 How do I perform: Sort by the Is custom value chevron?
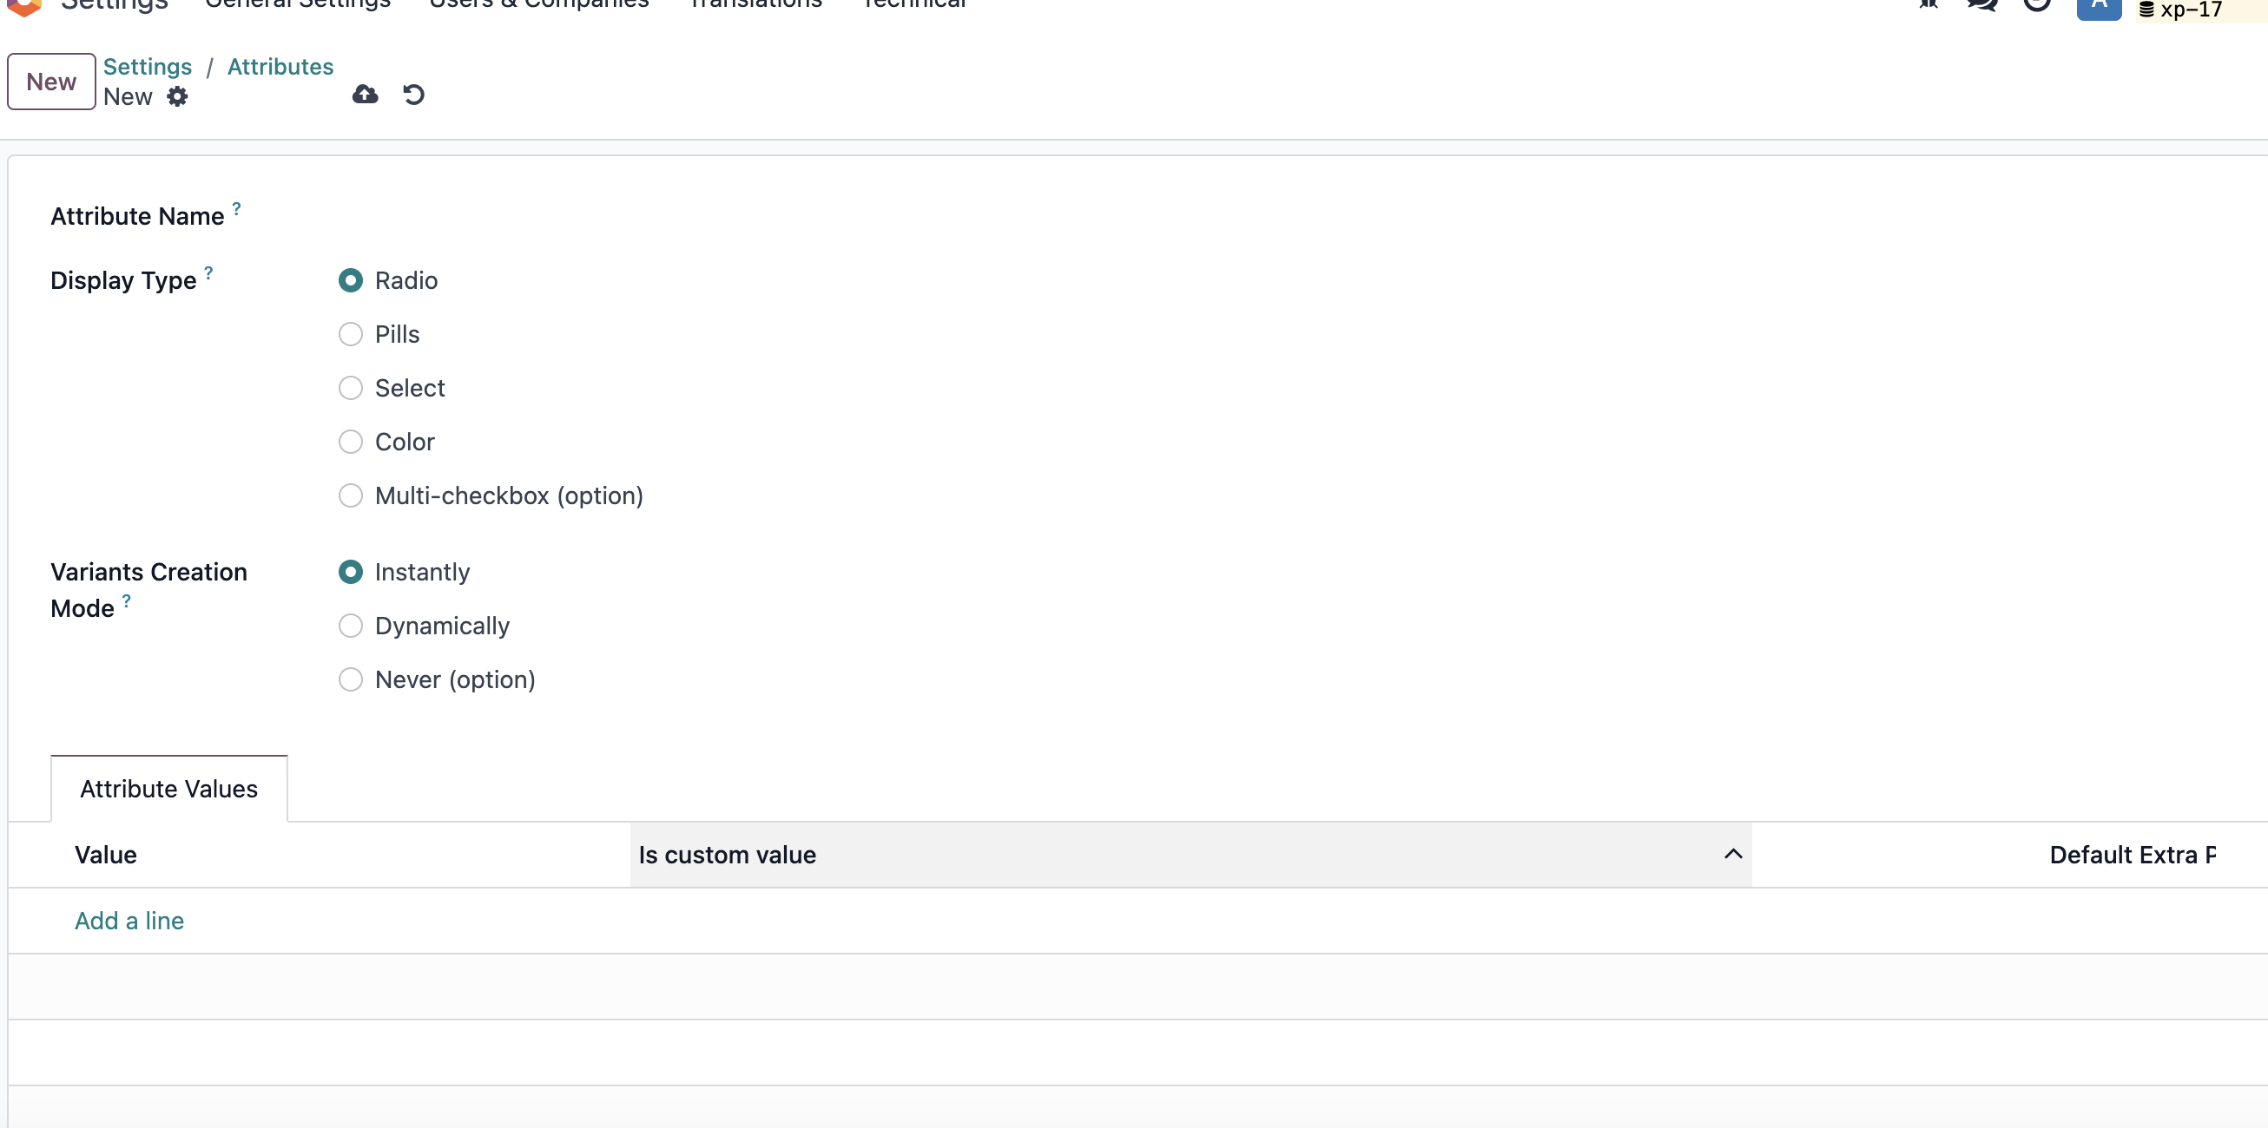1733,854
